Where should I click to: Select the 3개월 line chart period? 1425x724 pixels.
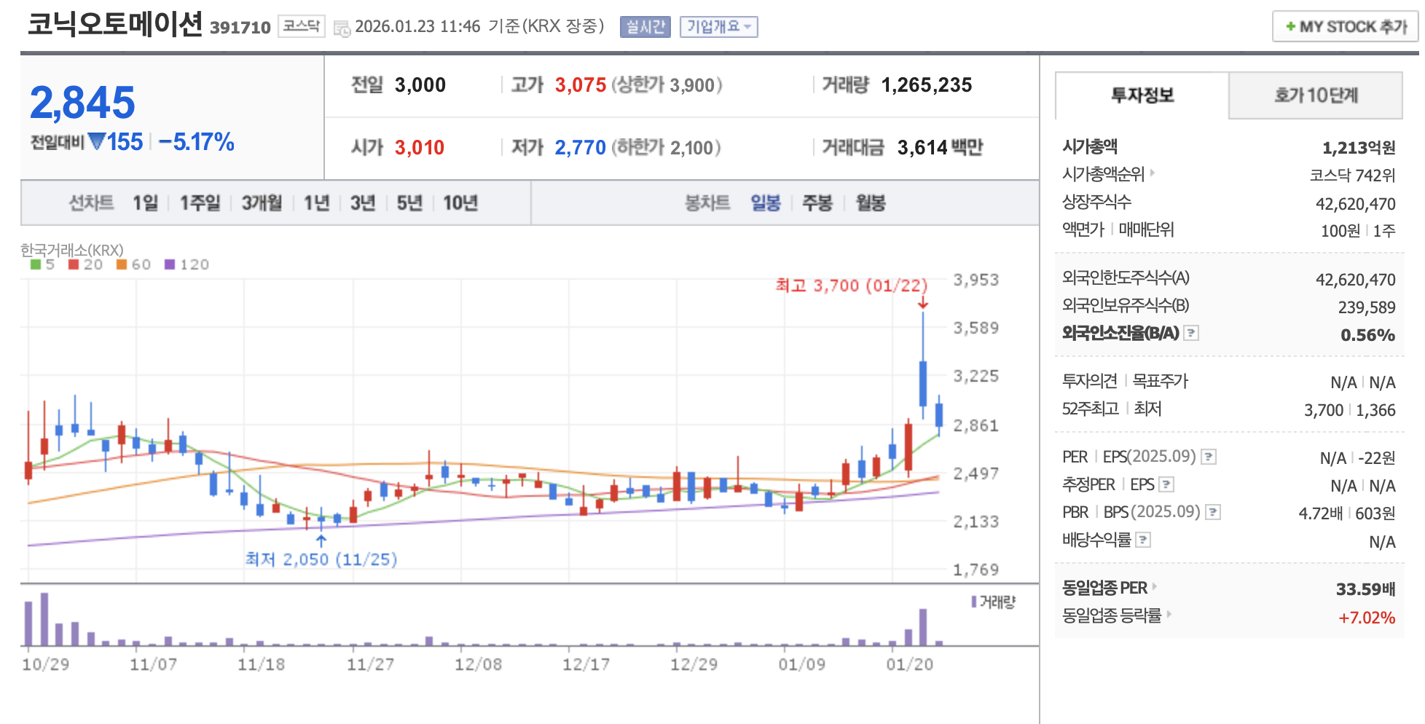click(x=262, y=203)
